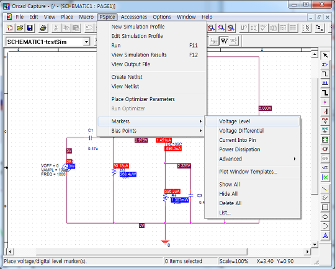Select the Place Polyline tool
335x269 pixels.
click(x=325, y=198)
